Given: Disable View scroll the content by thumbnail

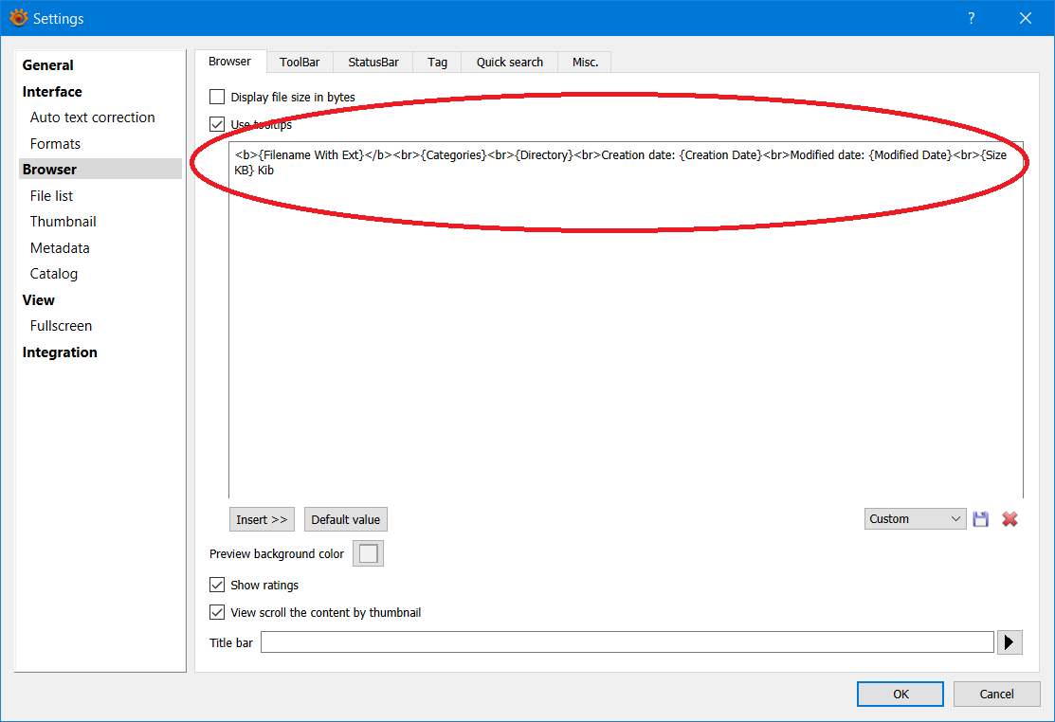Looking at the screenshot, I should 217,612.
